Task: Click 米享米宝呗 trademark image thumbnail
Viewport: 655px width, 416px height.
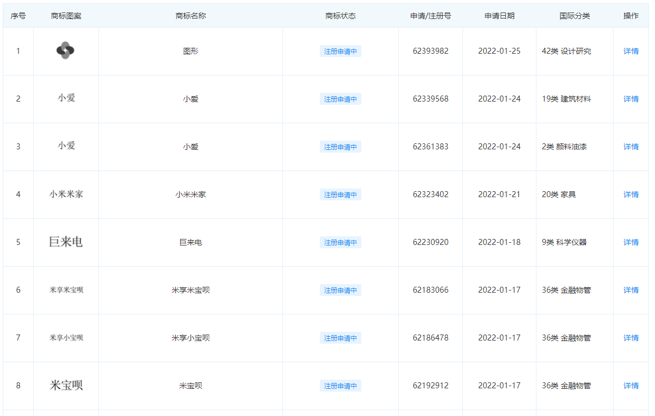Action: tap(66, 290)
